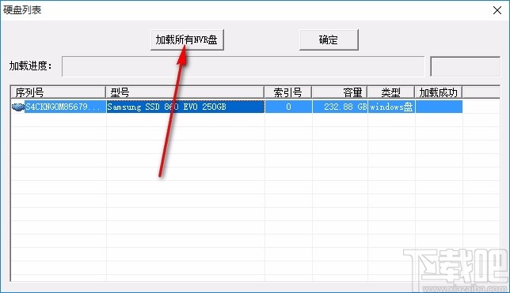
Task: Sort by the 索引号 column header
Action: point(287,92)
